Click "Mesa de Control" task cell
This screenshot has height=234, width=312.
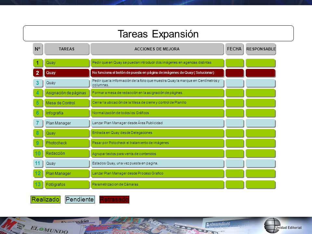pos(67,103)
